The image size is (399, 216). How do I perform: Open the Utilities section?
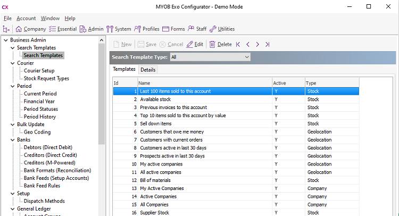tap(222, 29)
